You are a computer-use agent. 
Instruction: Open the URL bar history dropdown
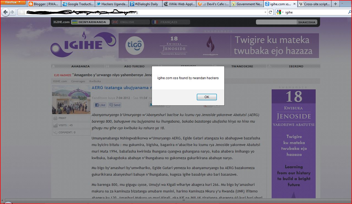tap(265, 12)
